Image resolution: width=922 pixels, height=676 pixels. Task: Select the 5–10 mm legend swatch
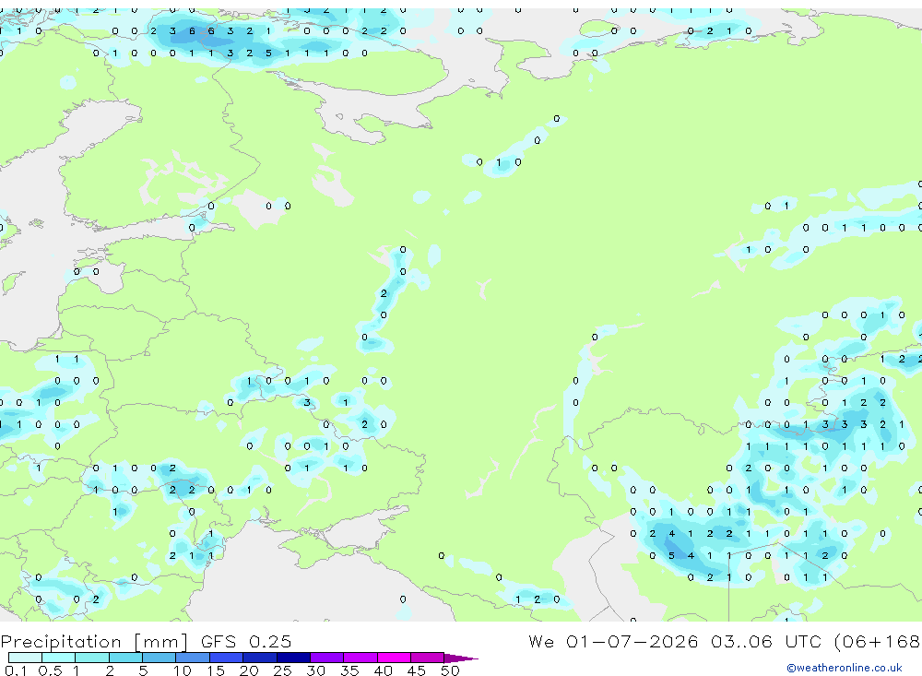160,658
